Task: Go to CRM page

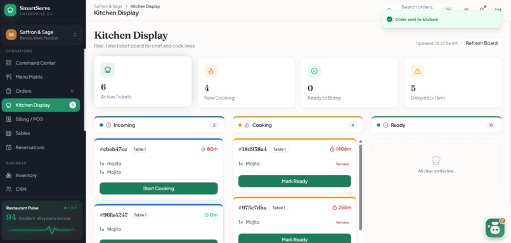Action: pyautogui.click(x=41, y=189)
